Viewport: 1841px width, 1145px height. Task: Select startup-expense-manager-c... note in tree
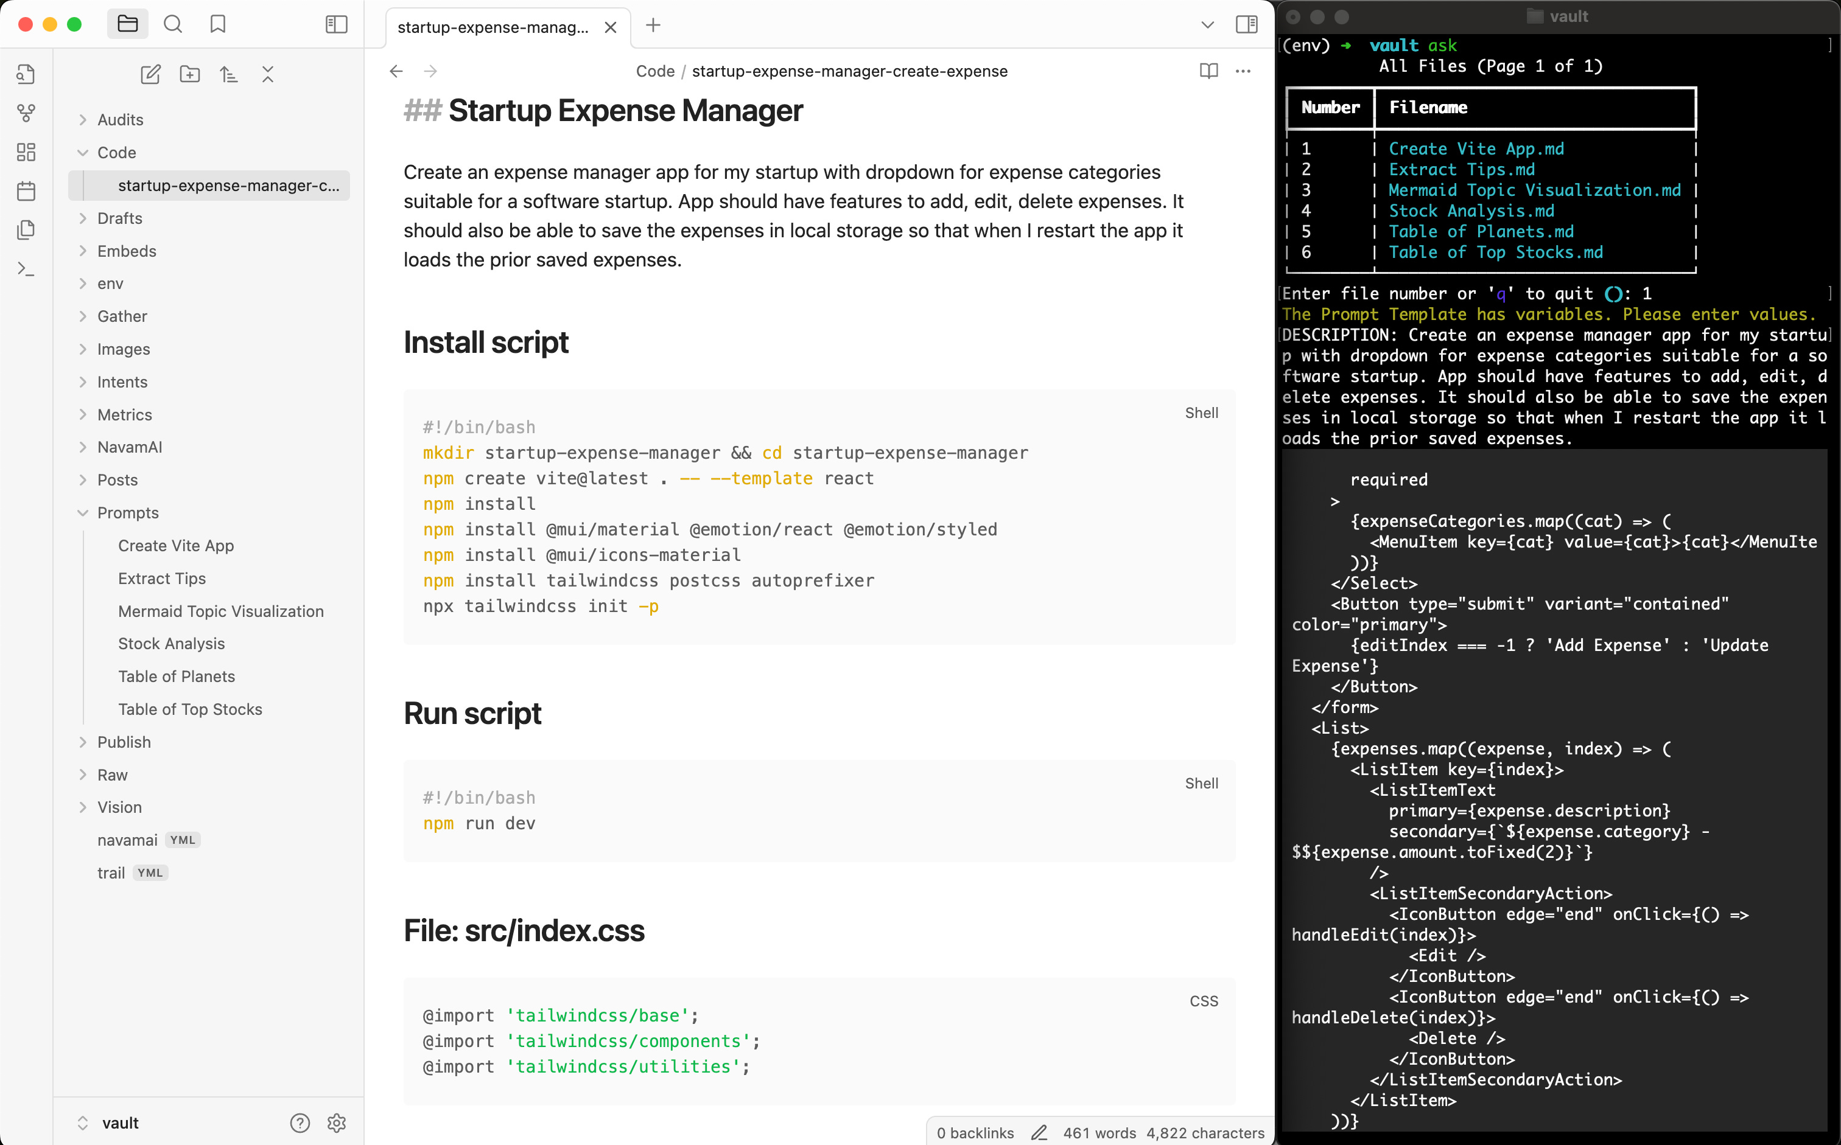[x=209, y=186]
